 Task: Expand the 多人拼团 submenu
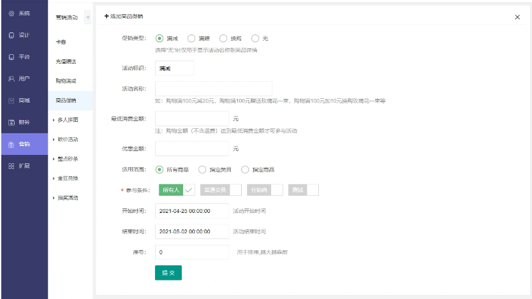(67, 119)
